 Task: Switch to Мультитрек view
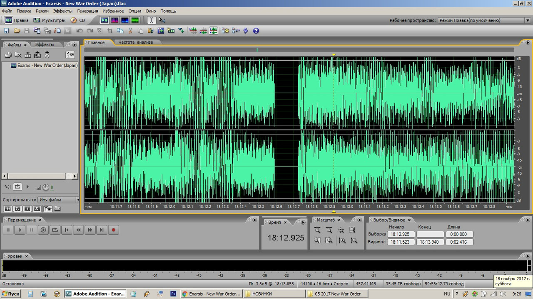coord(49,20)
